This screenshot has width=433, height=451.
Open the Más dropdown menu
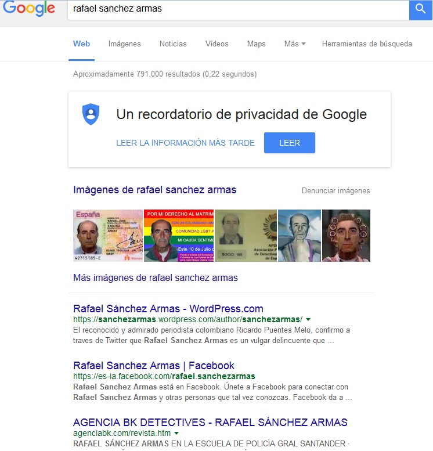pos(295,44)
